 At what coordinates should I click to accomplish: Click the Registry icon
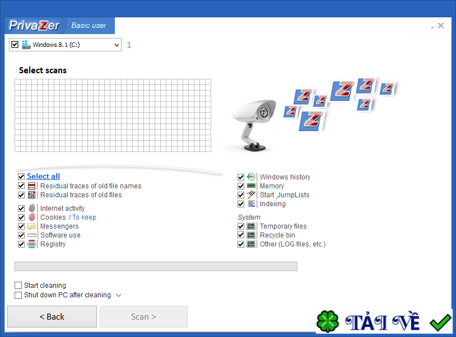[x=32, y=244]
